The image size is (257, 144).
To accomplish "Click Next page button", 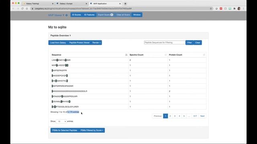I will click(x=202, y=116).
